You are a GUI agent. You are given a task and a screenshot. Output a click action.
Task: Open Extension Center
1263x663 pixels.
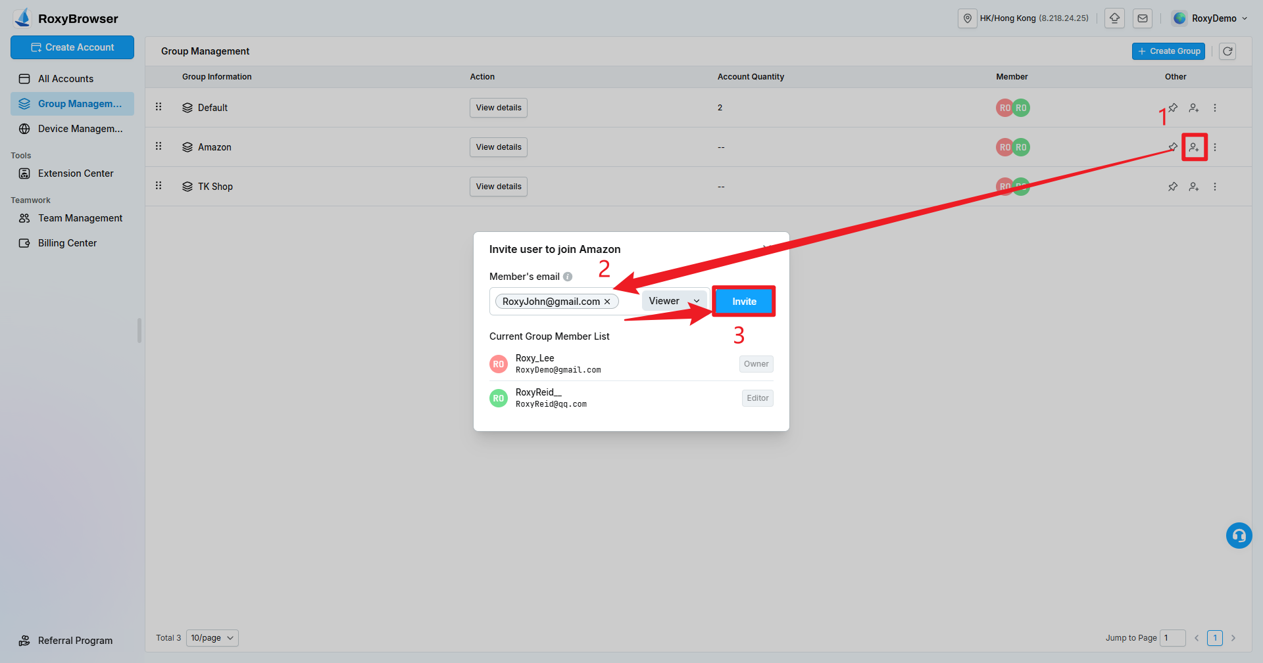coord(72,173)
